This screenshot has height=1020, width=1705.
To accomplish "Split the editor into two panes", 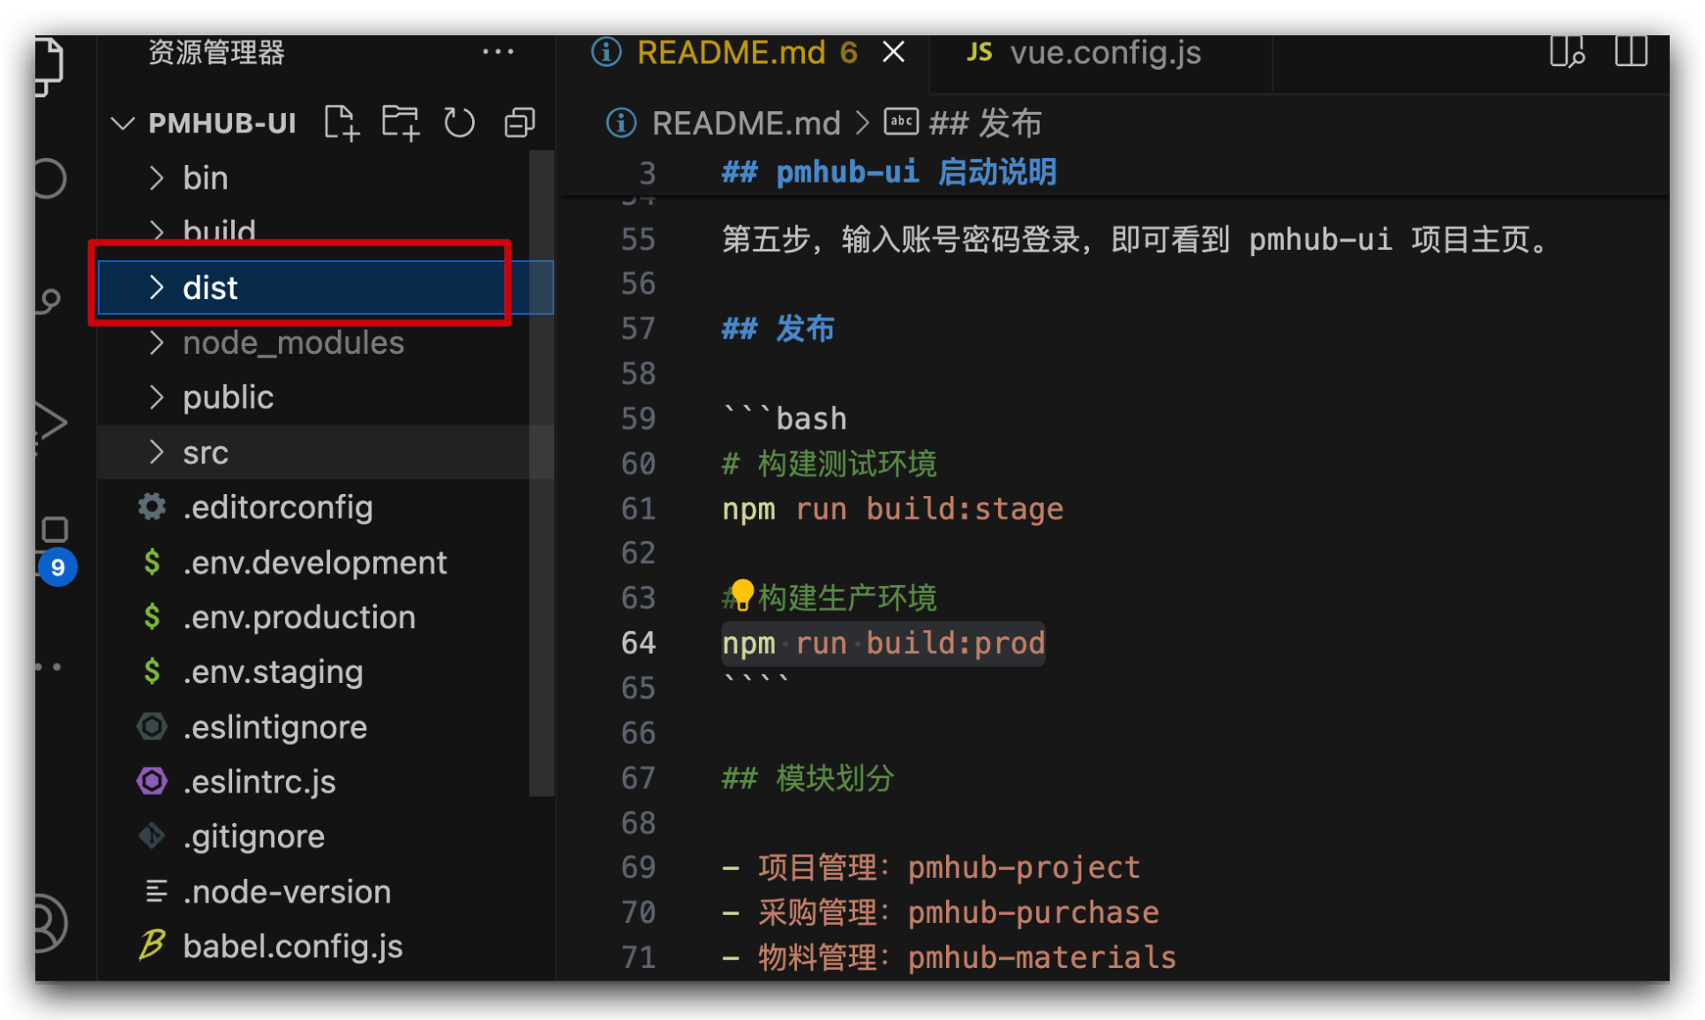I will 1632,52.
